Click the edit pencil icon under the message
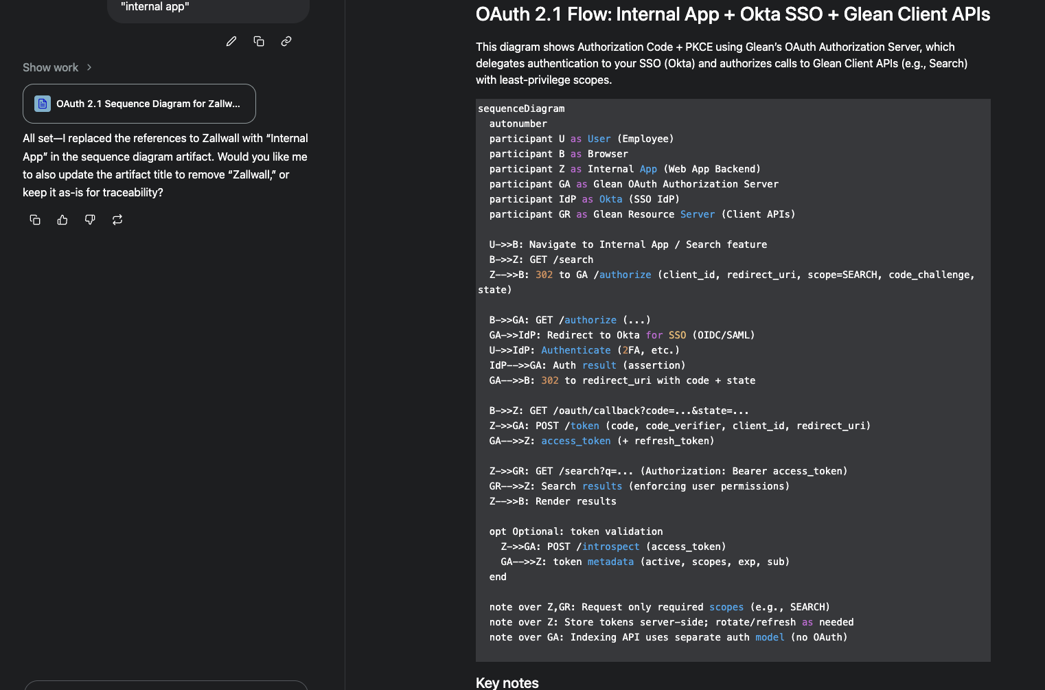The width and height of the screenshot is (1045, 690). [231, 41]
